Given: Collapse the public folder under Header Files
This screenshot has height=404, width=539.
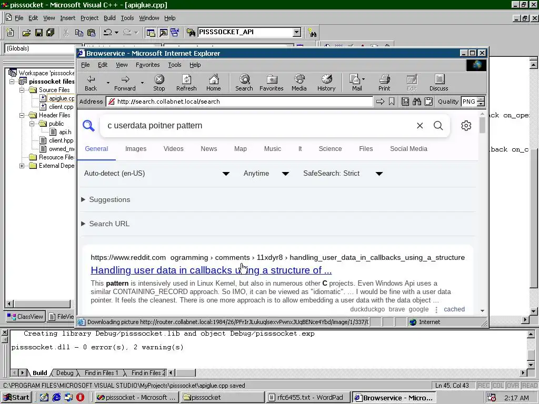Looking at the screenshot, I should tap(32, 124).
